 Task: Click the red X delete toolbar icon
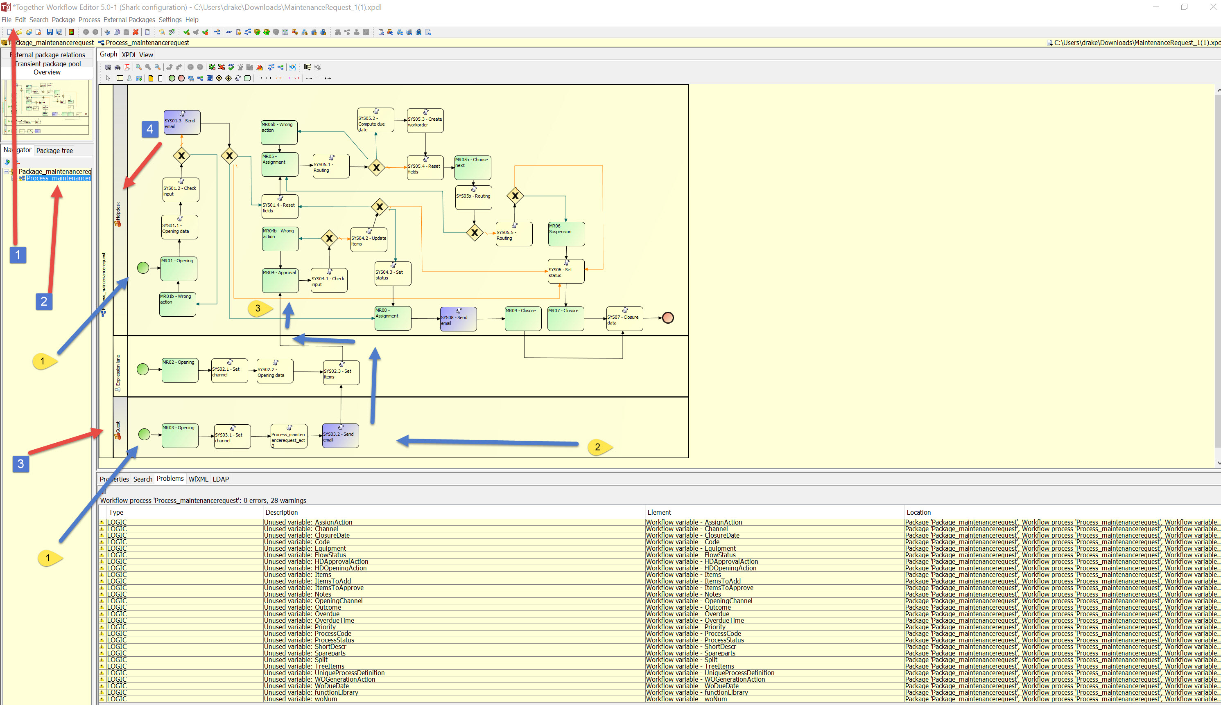136,32
